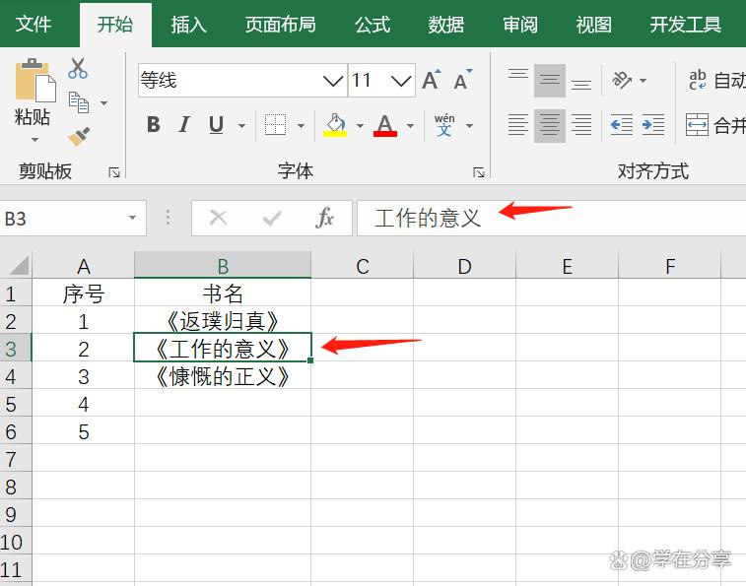Expand font color dropdown arrow

coord(411,126)
